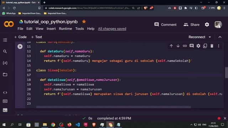Toggle the browser sidebar panel
The image size is (228, 128).
pos(196,8)
